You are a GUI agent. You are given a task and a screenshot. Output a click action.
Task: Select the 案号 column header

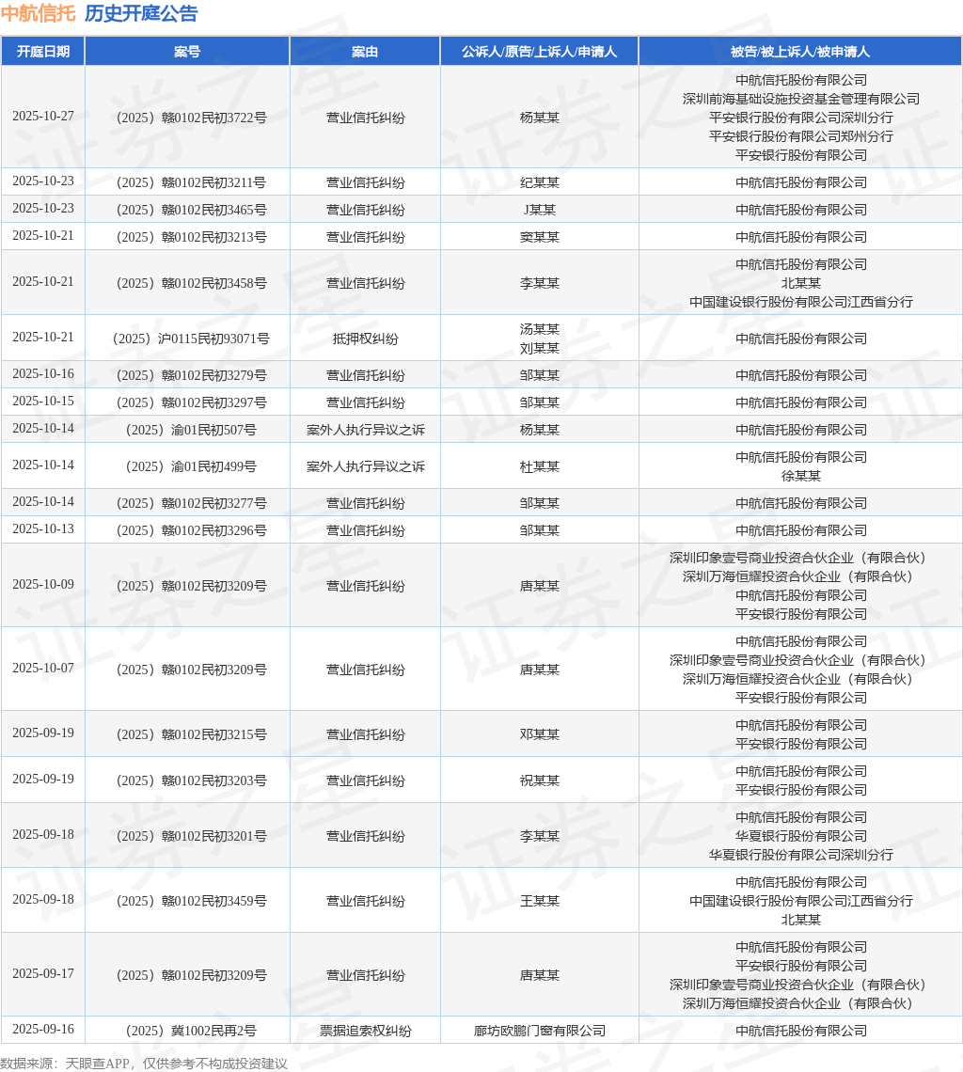pyautogui.click(x=187, y=52)
